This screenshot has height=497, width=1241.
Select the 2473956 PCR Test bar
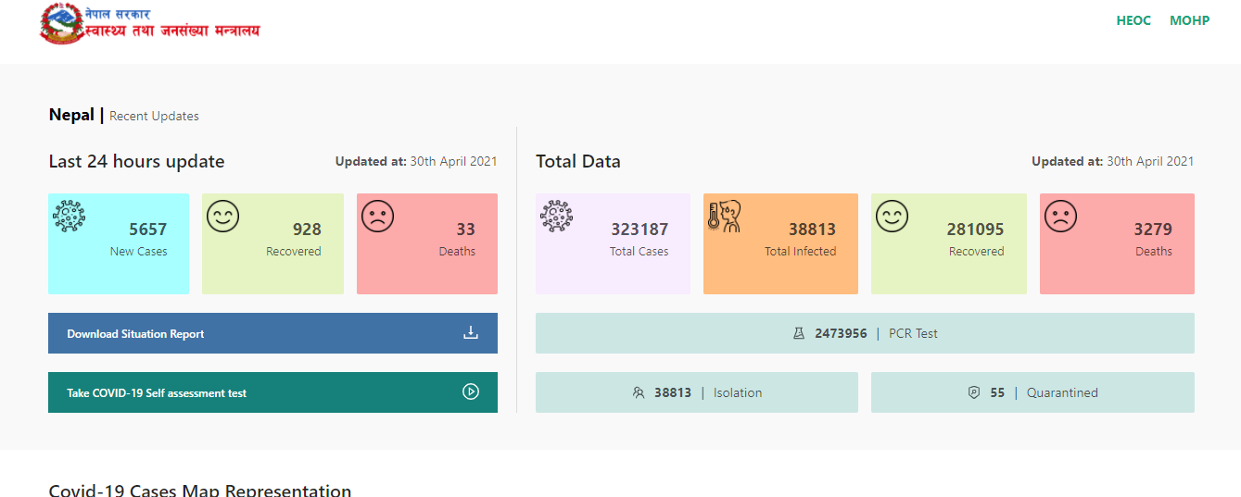(x=865, y=333)
